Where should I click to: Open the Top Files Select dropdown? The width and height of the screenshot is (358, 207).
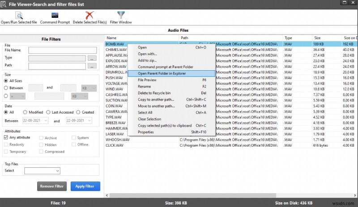point(42,171)
